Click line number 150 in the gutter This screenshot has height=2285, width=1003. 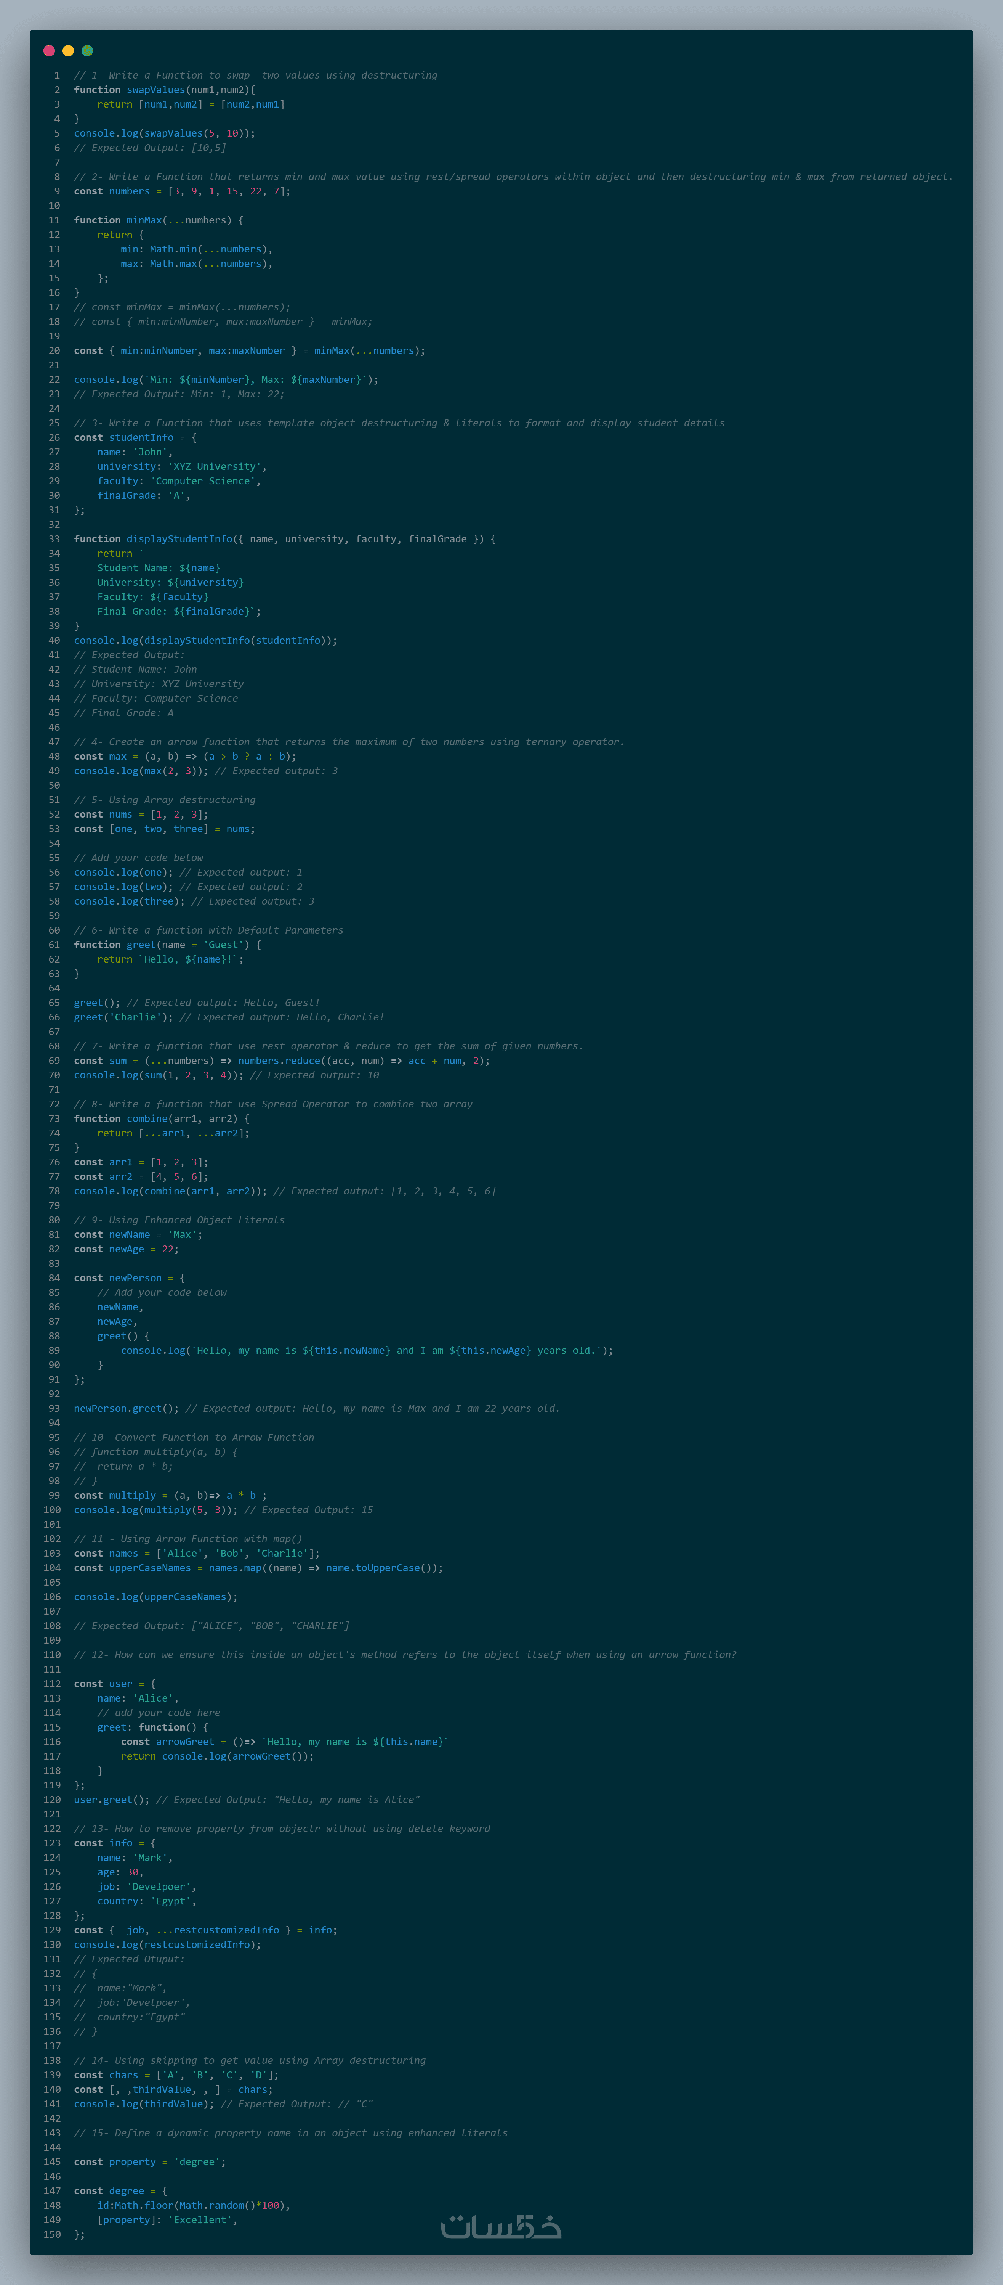[x=52, y=2234]
